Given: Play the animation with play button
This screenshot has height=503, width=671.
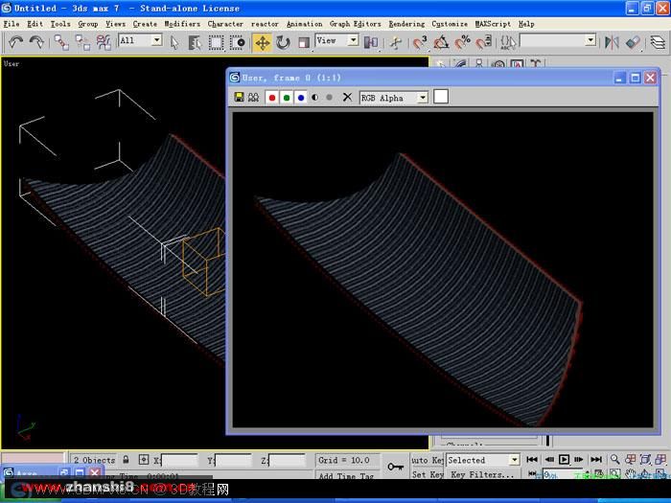Looking at the screenshot, I should tap(564, 459).
